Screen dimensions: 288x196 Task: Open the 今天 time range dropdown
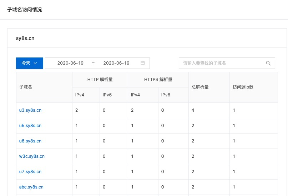pyautogui.click(x=30, y=63)
